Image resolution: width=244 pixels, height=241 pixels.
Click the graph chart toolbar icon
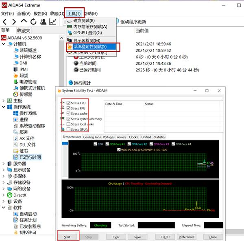(53, 22)
